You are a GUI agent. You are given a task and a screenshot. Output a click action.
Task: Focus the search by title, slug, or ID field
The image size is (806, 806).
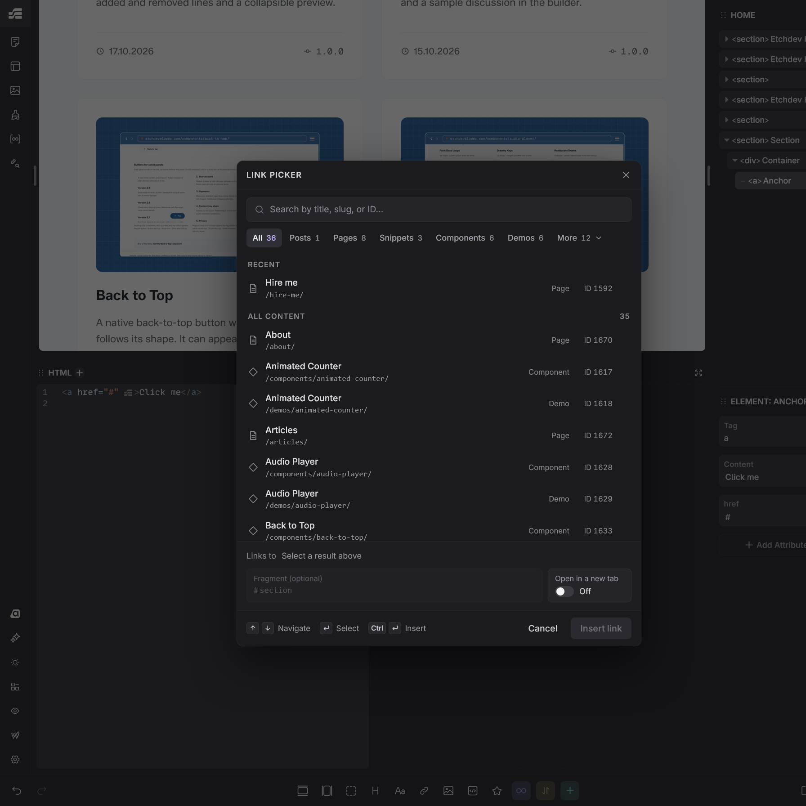(439, 210)
